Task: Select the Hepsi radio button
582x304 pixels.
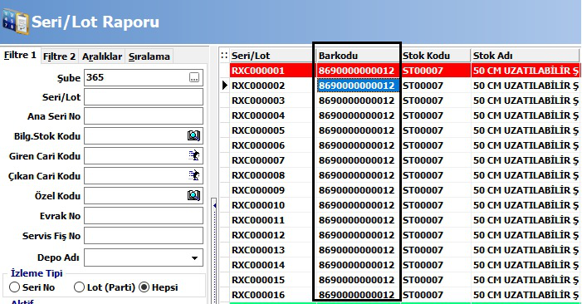Action: [144, 287]
